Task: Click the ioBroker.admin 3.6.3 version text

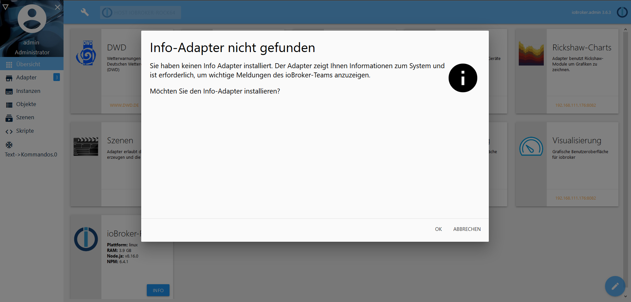Action: click(x=591, y=13)
